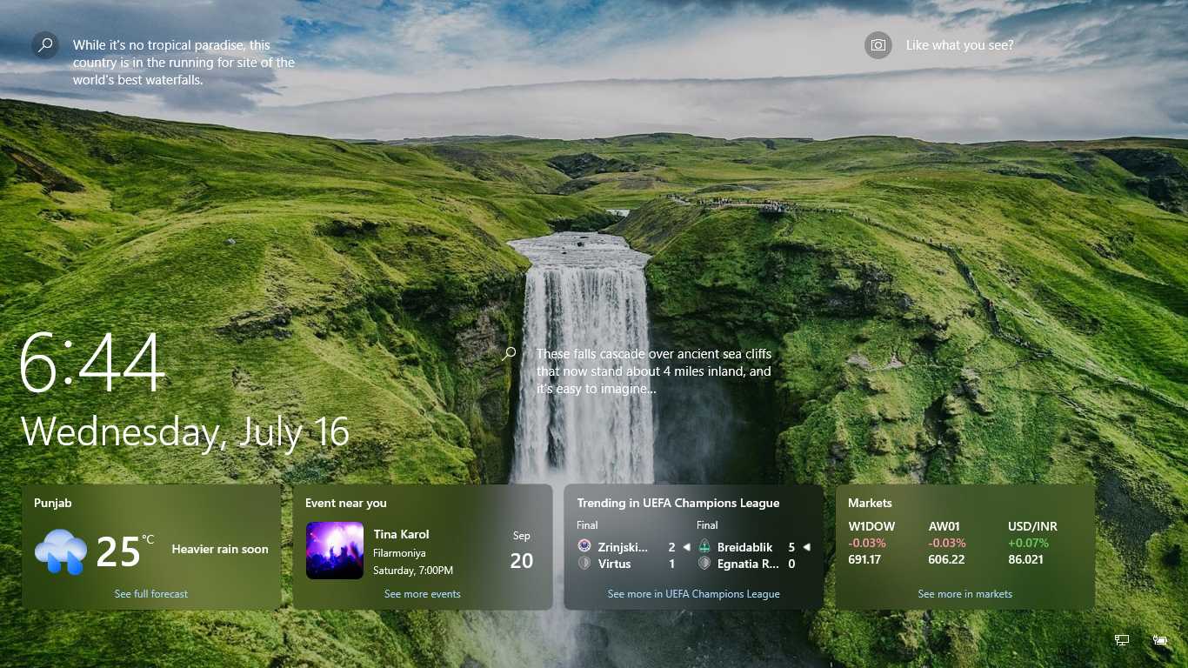This screenshot has height=668, width=1188.
Task: Click the Final label above Zrinjski match
Action: pos(587,525)
